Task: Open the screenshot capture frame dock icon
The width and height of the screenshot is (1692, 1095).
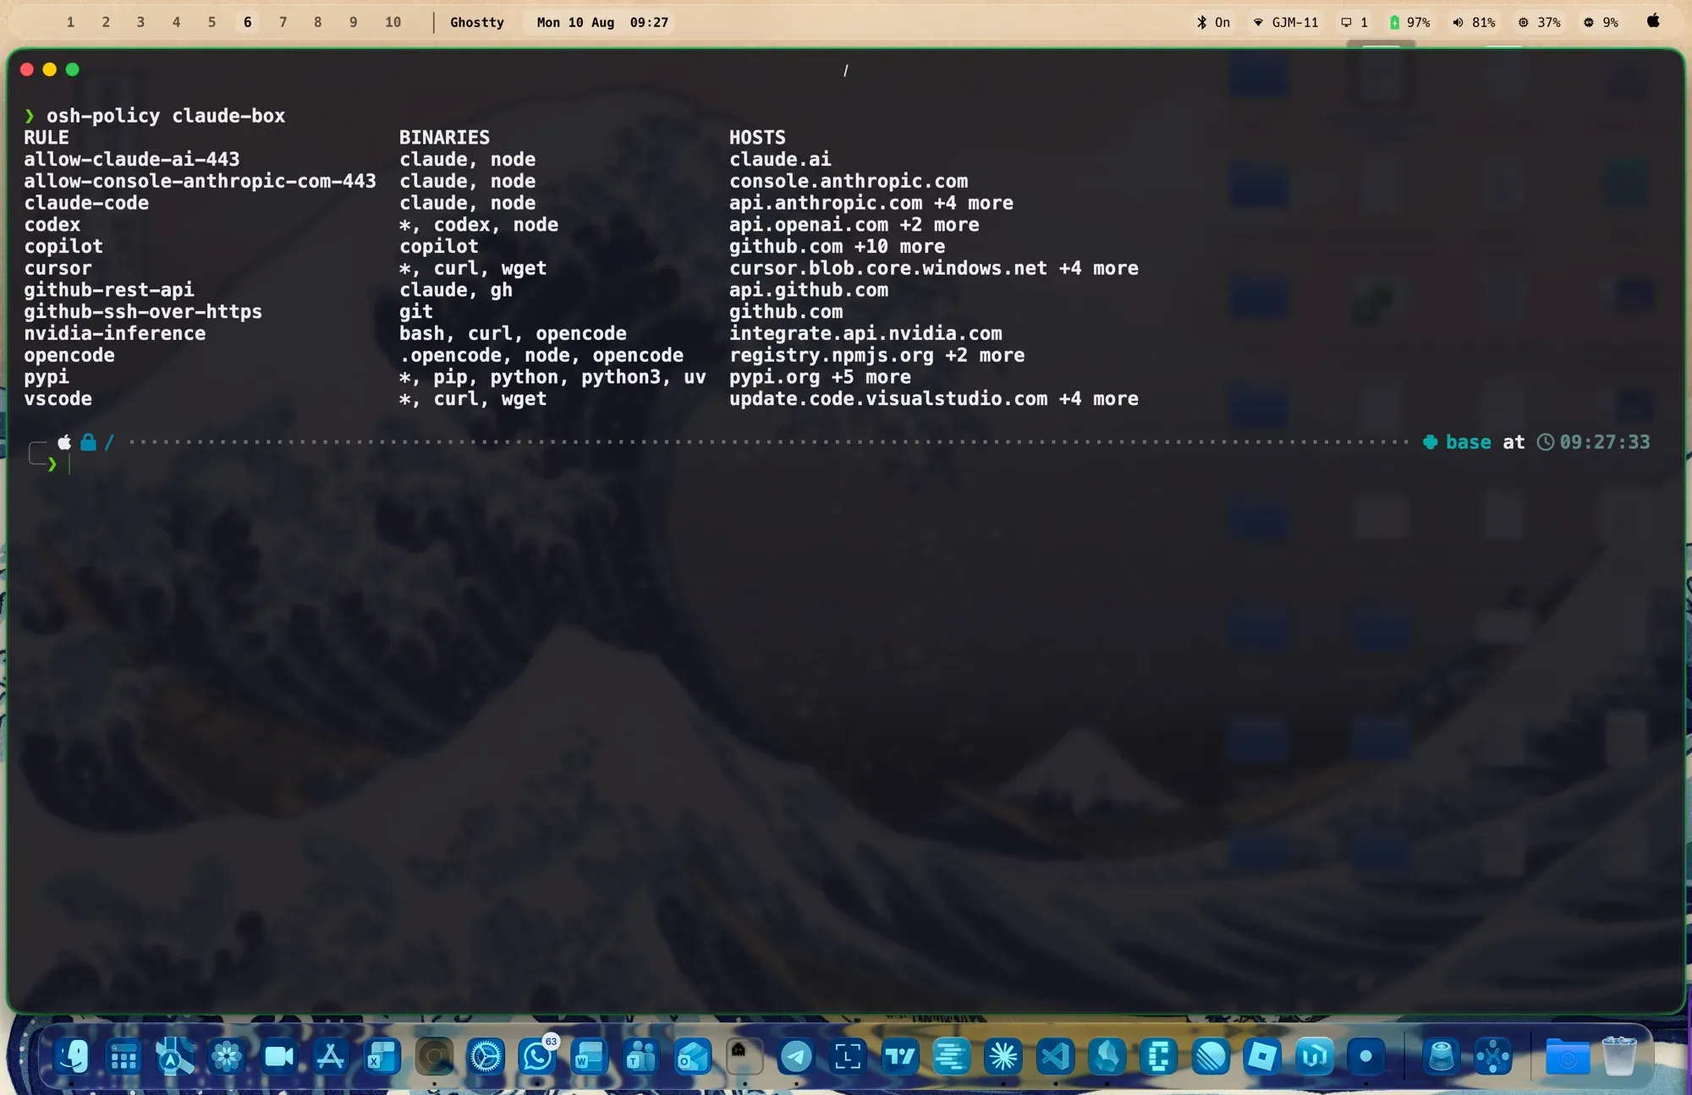Action: point(848,1056)
